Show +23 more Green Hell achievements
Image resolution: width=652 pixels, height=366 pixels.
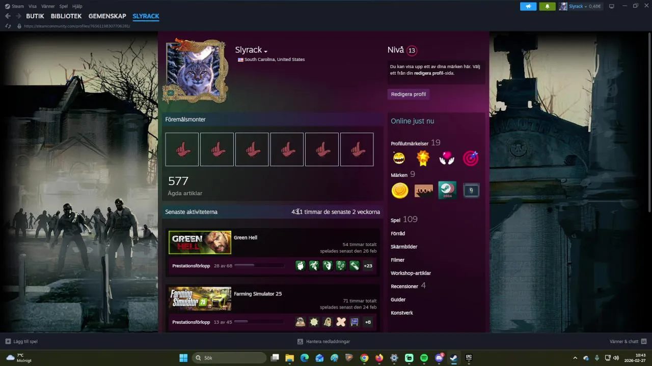pos(368,265)
